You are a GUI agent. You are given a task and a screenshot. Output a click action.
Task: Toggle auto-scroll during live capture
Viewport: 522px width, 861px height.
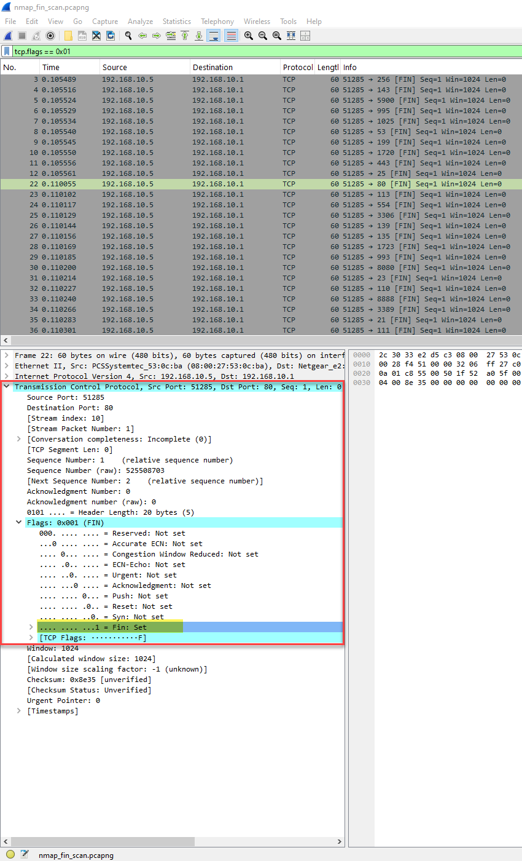[213, 35]
